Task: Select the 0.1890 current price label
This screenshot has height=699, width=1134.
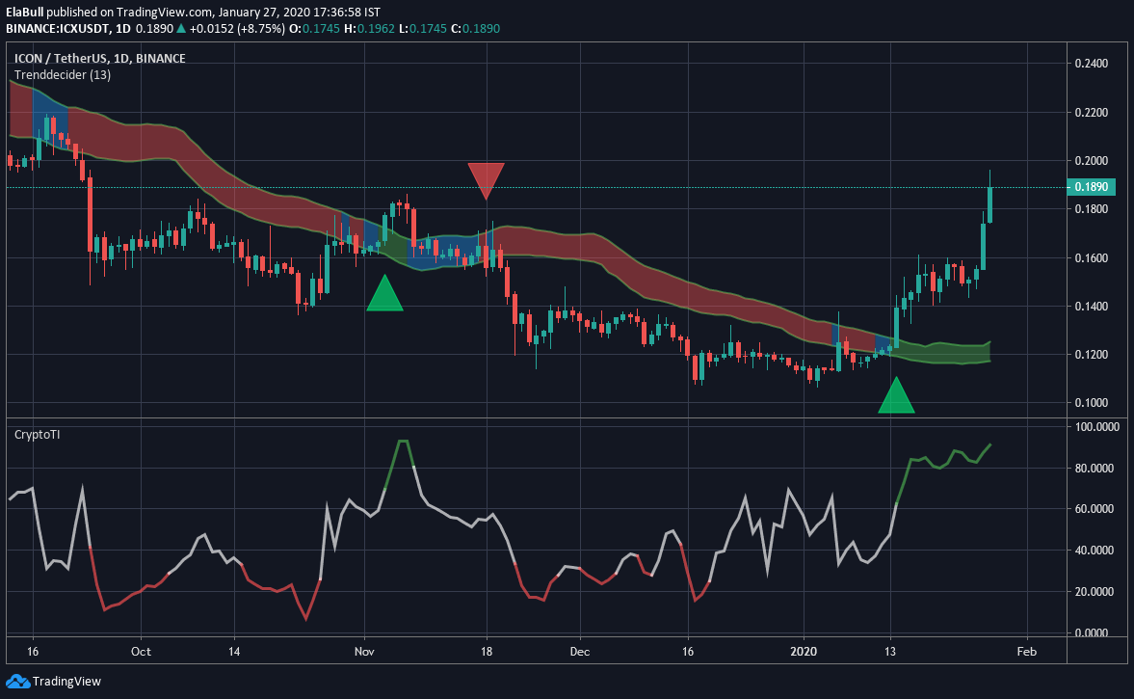Action: pyautogui.click(x=1092, y=187)
